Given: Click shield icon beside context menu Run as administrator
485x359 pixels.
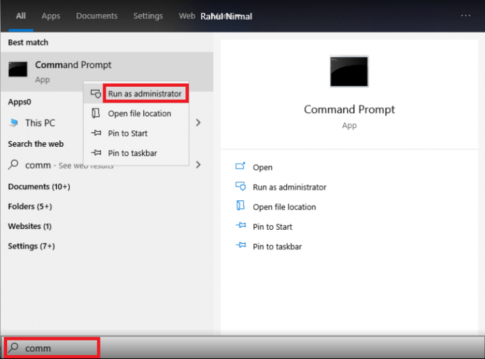Looking at the screenshot, I should pyautogui.click(x=96, y=93).
